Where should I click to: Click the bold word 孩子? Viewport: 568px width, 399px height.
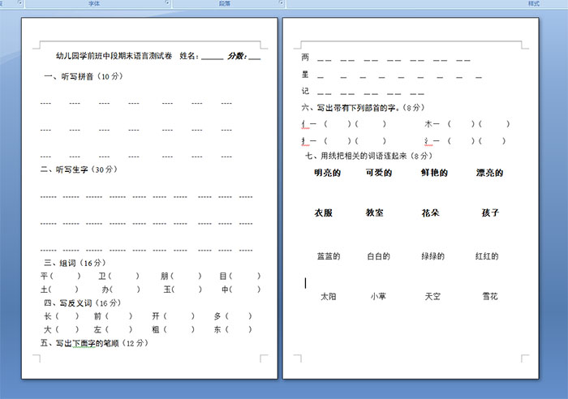490,212
